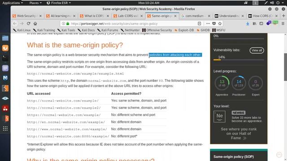Open Exploit-DB bookmark
This screenshot has width=287, height=161.
[x=184, y=30]
